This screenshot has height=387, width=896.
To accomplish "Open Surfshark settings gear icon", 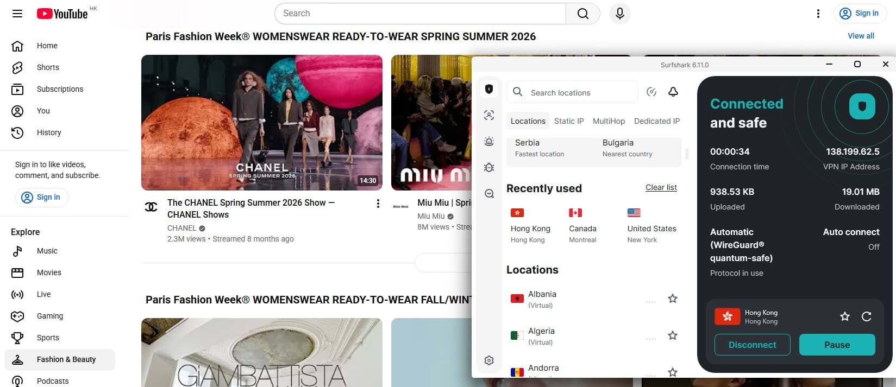I will 489,360.
